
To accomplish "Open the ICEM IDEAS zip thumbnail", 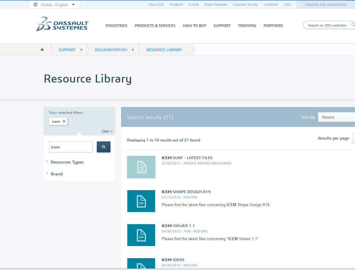I will [x=141, y=263].
